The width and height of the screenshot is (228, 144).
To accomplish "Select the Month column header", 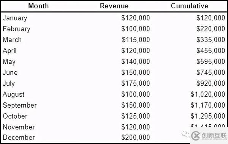I will click(38, 6).
